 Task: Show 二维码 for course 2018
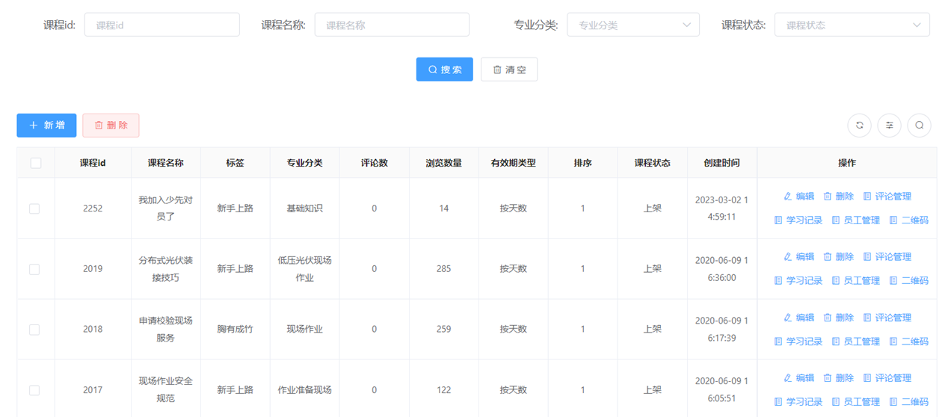pos(908,342)
